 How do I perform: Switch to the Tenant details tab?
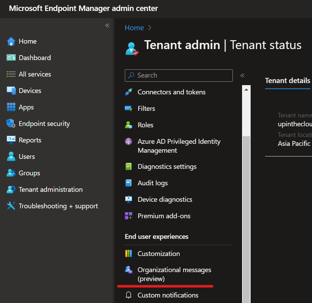(x=288, y=81)
